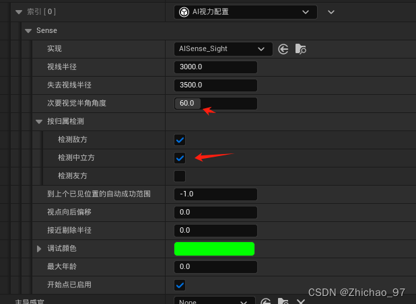
Task: Open the array element options chevron
Action: point(331,12)
